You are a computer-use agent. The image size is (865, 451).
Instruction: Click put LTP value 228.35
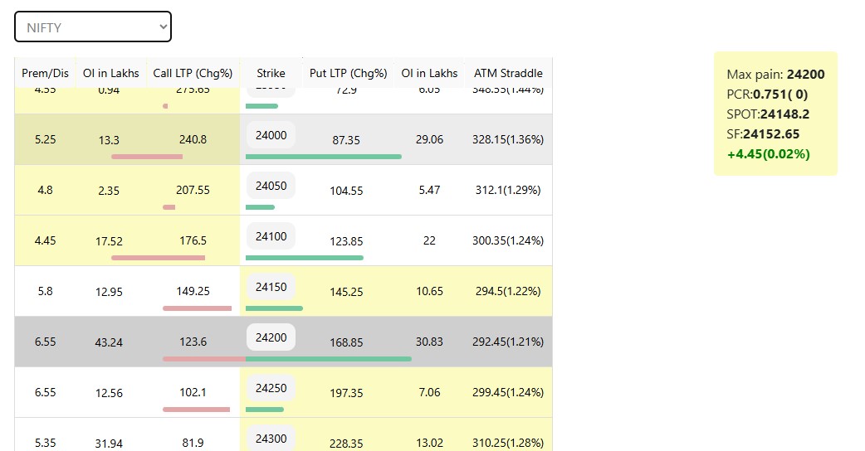tap(346, 444)
